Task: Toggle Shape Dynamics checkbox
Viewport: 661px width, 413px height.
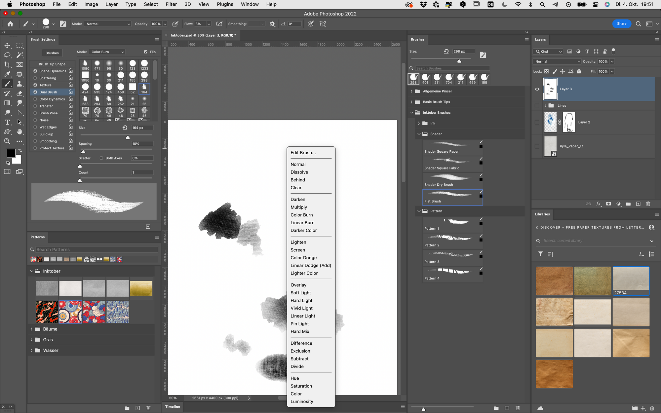Action: [35, 71]
